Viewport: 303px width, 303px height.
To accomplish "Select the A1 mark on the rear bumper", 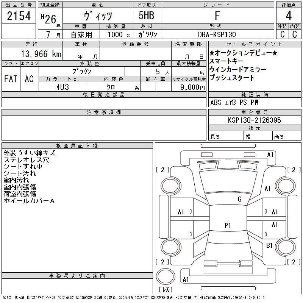I will 186,280.
